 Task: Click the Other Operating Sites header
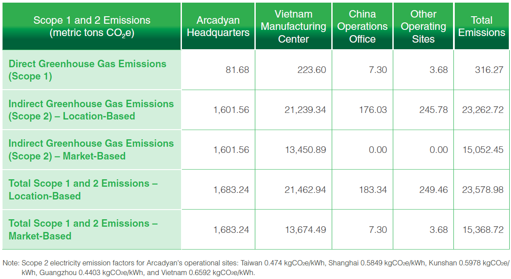[x=423, y=26]
